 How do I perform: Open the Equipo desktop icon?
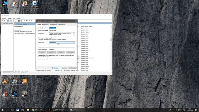coord(5,4)
